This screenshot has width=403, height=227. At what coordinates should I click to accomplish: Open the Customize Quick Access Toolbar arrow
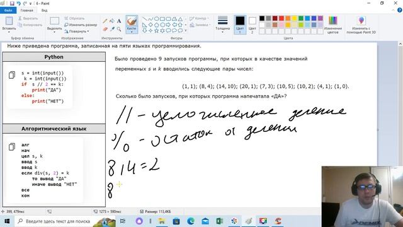coord(31,4)
